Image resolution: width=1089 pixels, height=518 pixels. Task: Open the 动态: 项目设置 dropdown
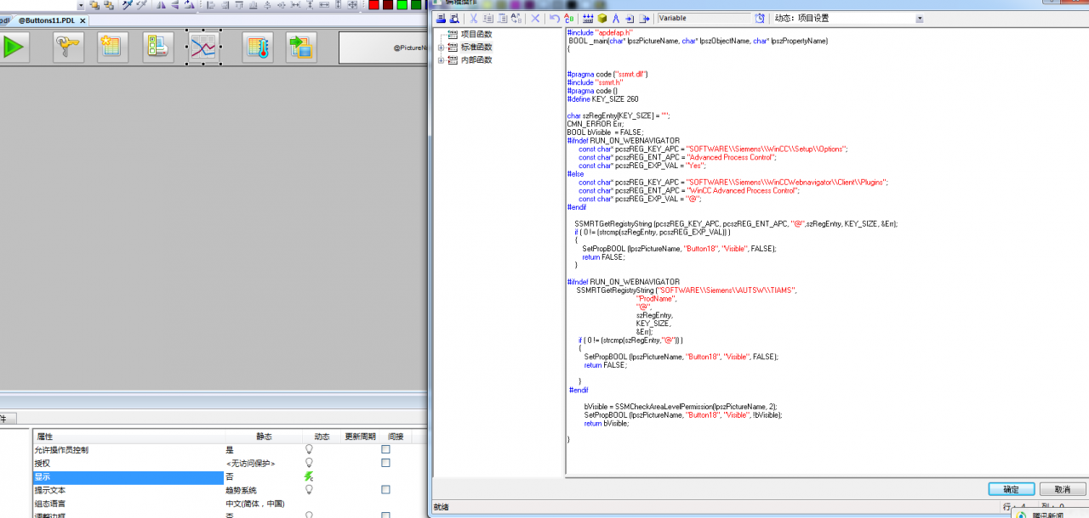920,18
